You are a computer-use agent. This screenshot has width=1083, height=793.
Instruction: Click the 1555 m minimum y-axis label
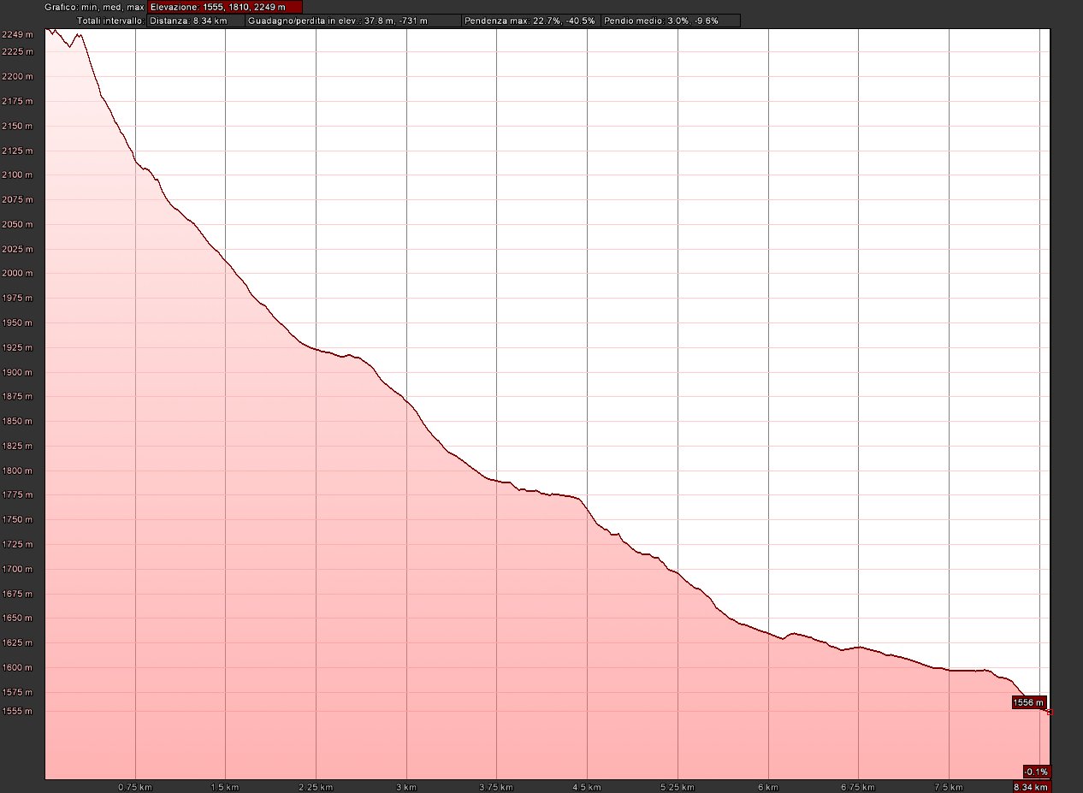point(17,712)
